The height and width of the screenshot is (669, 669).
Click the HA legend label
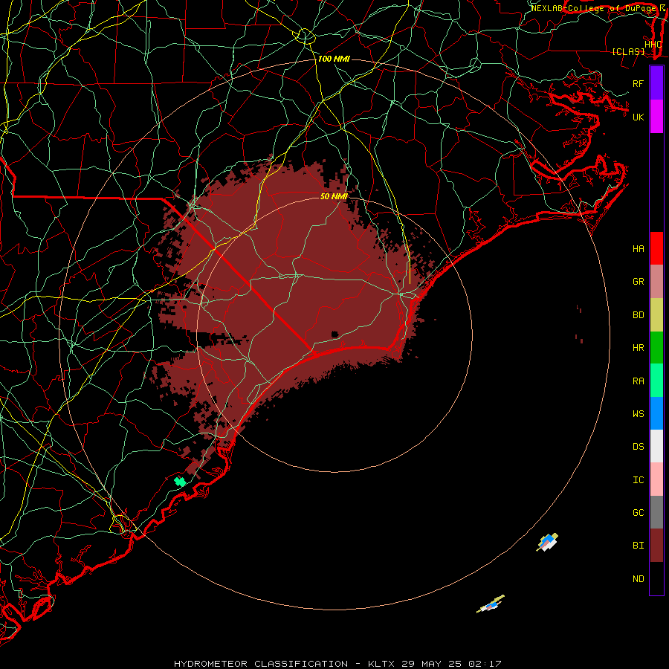tap(638, 249)
